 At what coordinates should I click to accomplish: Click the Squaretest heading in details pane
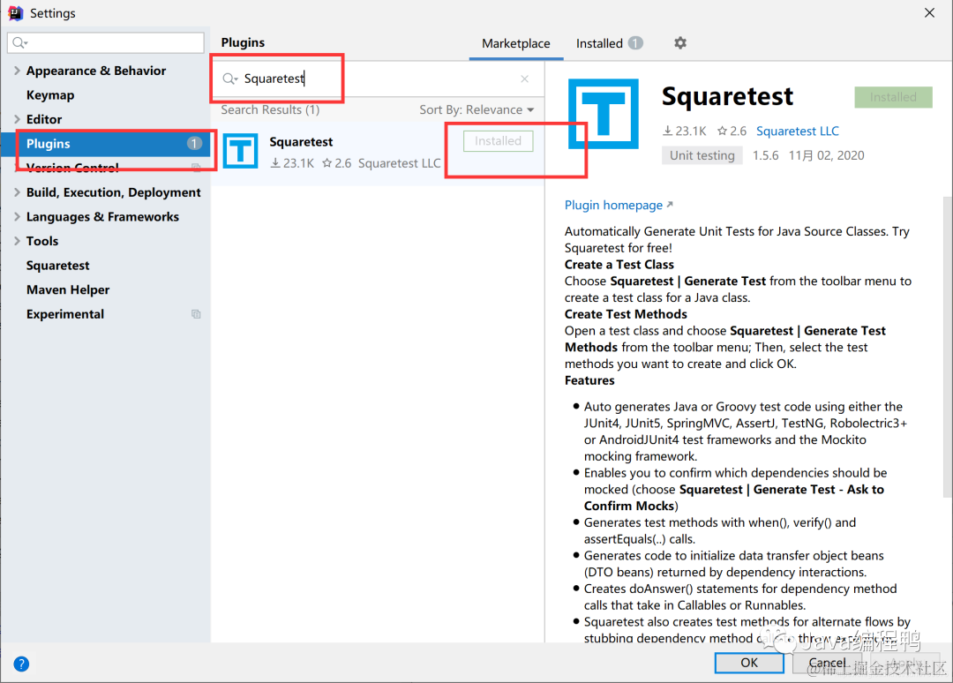727,96
